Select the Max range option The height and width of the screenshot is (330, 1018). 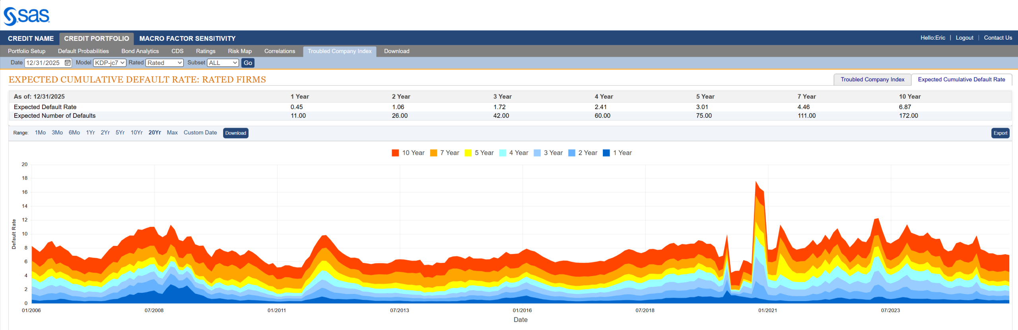172,133
